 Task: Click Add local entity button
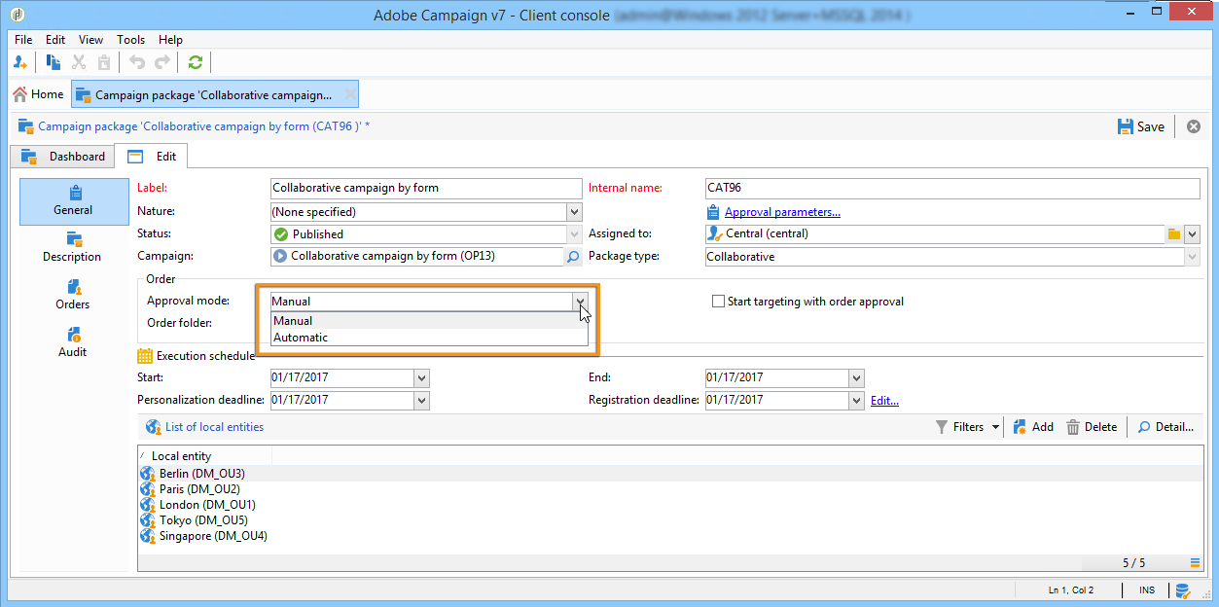(x=1033, y=427)
